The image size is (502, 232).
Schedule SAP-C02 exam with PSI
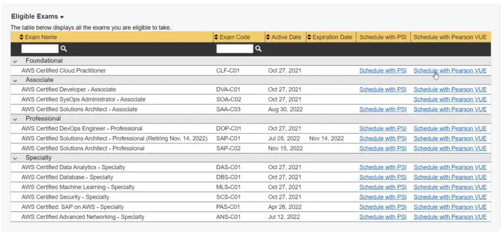click(383, 149)
